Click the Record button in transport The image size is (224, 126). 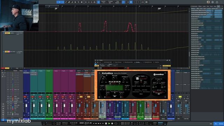click(112, 124)
